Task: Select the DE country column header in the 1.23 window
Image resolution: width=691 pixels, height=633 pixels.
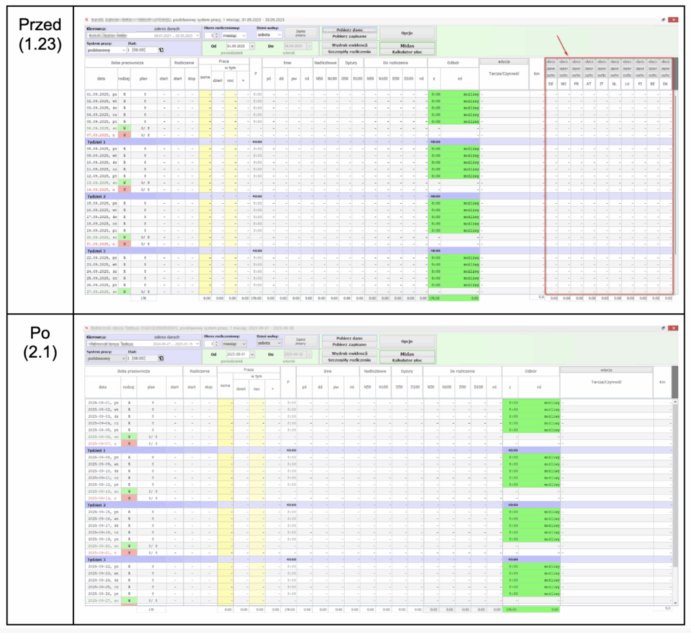Action: [551, 83]
